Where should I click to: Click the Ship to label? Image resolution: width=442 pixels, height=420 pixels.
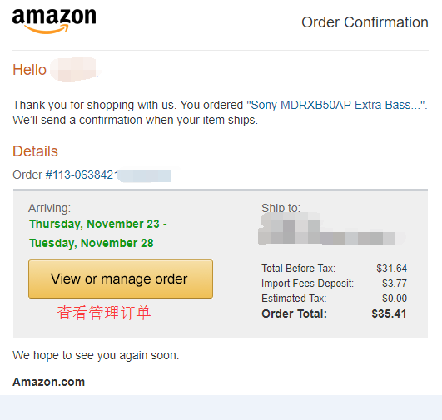coord(281,208)
